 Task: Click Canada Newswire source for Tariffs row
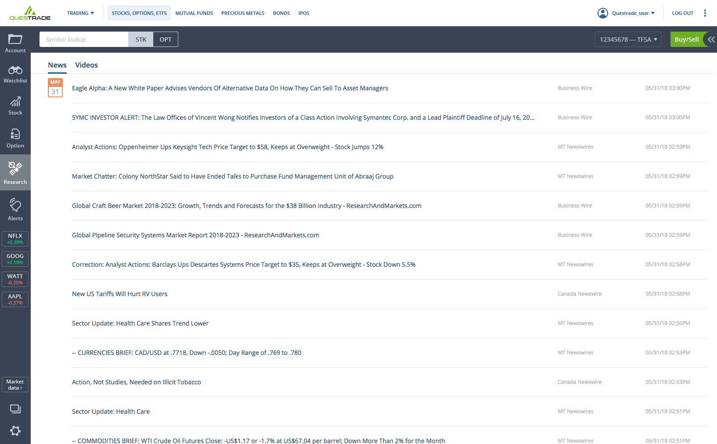(580, 294)
